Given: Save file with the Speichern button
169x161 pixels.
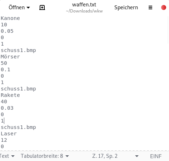Looking at the screenshot, I should tap(126, 7).
